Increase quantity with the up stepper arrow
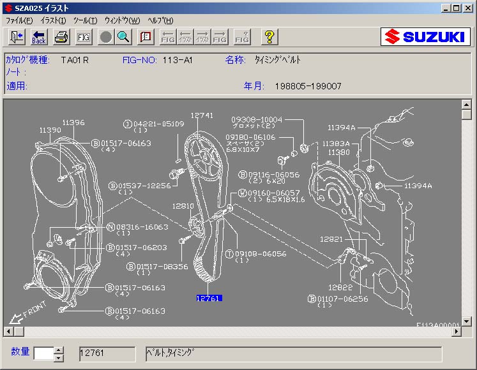The image size is (477, 370). tap(59, 350)
